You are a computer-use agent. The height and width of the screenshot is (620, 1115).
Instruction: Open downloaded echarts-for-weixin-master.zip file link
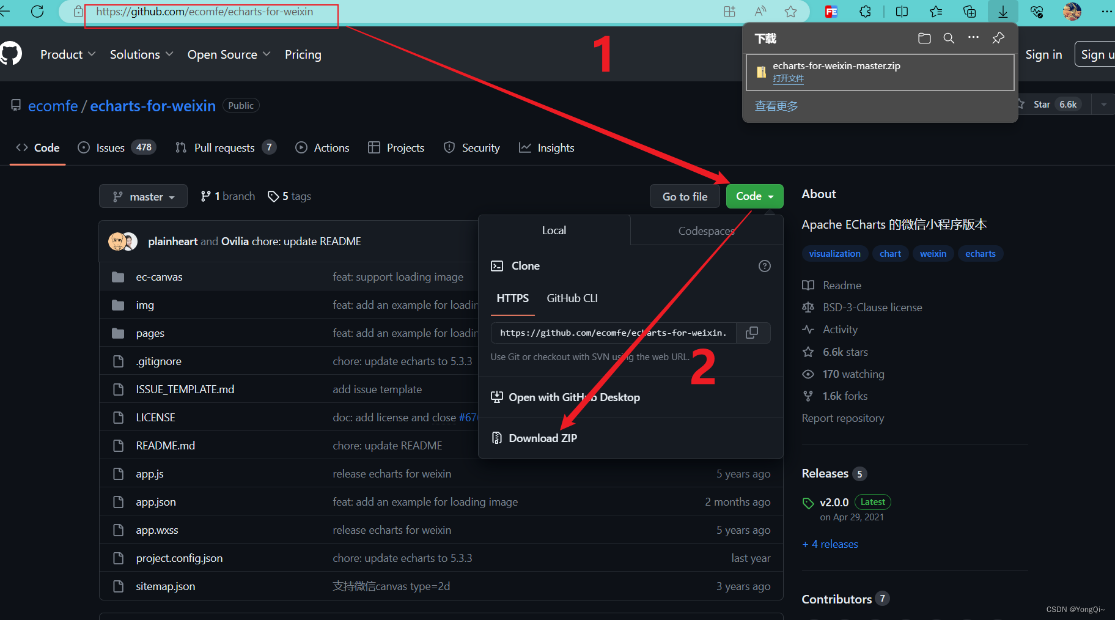(788, 78)
